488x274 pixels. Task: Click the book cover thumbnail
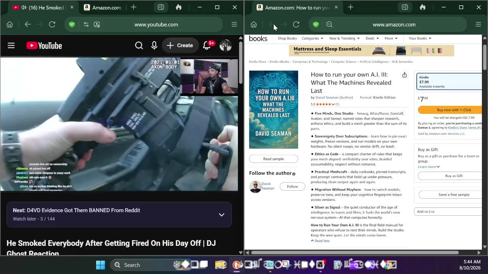click(x=273, y=110)
